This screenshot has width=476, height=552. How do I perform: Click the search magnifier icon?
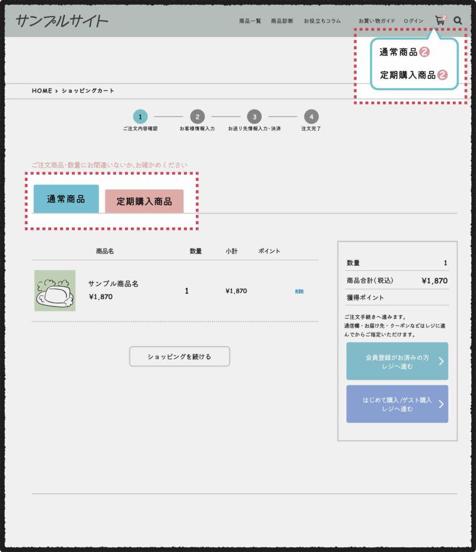click(458, 20)
